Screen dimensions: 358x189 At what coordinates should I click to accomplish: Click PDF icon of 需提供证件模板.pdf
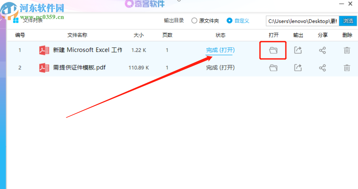click(x=44, y=68)
